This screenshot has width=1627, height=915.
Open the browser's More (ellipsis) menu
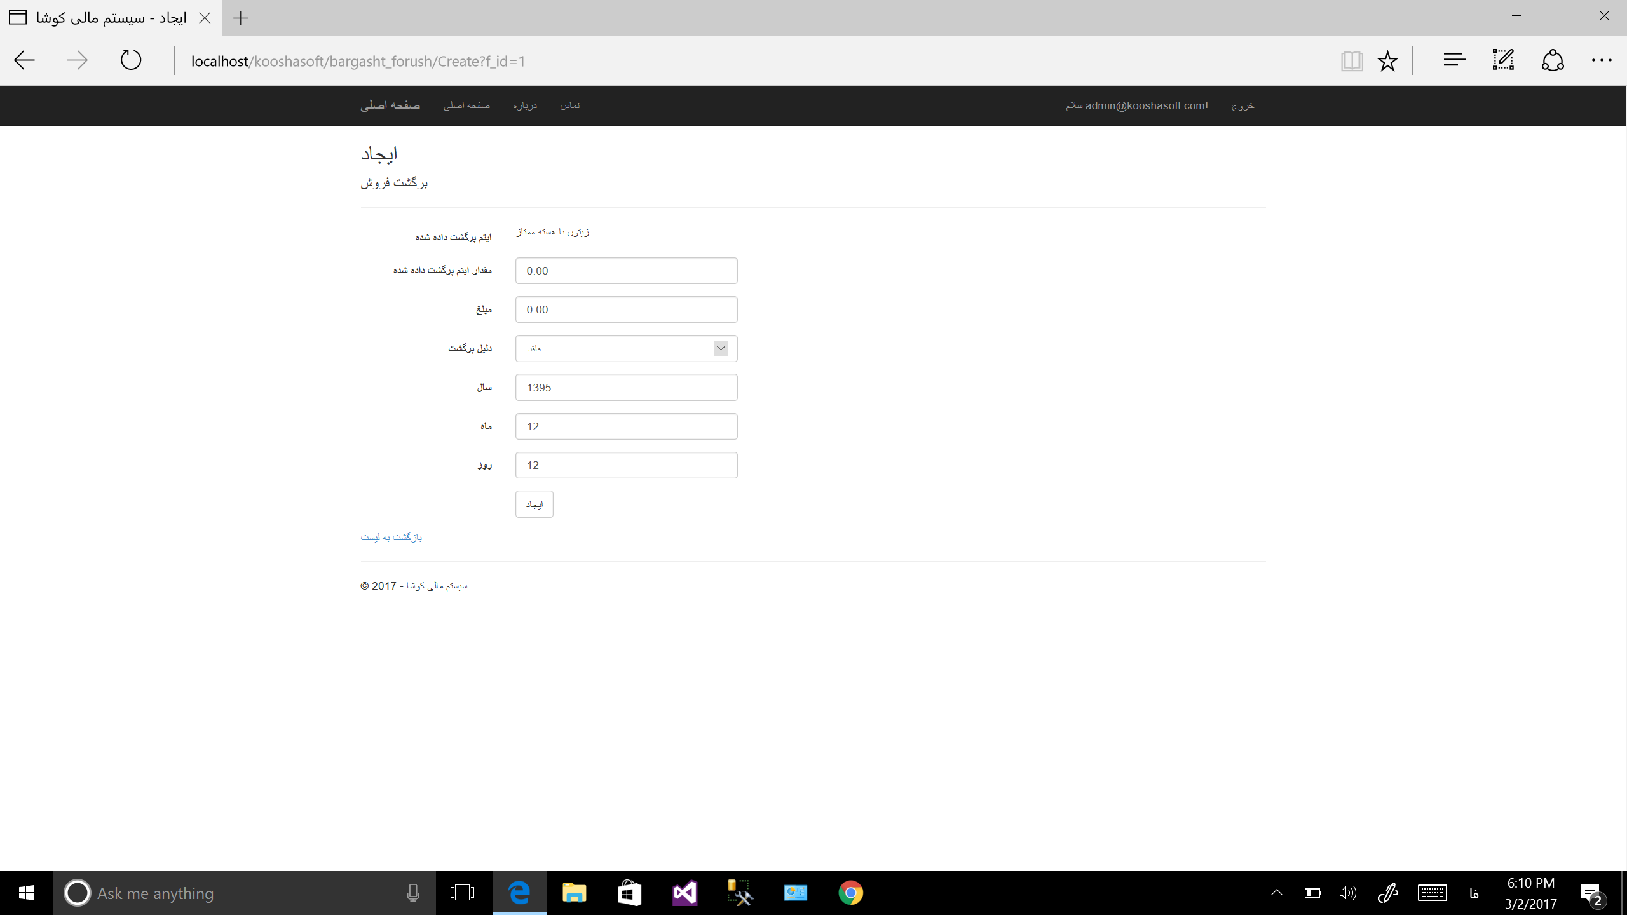click(x=1601, y=60)
